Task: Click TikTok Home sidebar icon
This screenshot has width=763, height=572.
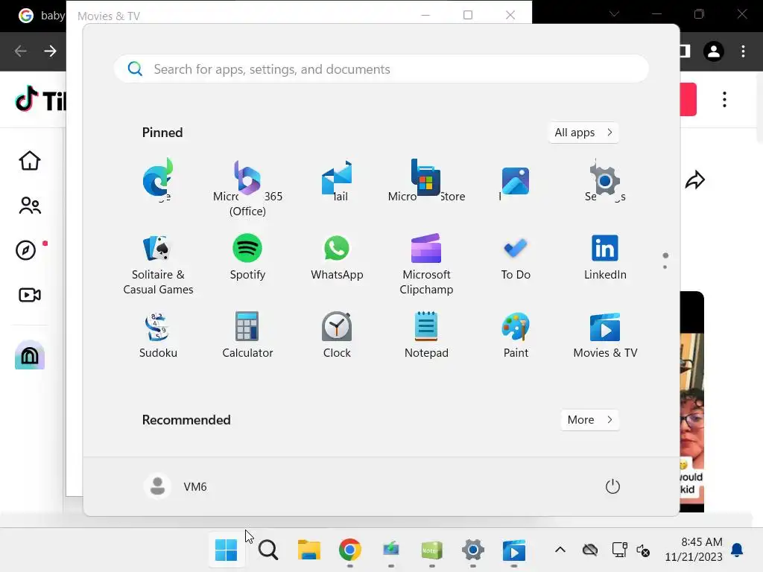Action: pos(30,161)
